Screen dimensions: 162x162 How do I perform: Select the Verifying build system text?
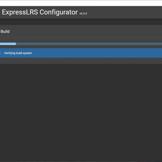(18, 53)
